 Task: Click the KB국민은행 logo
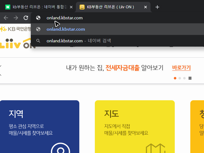(15, 29)
